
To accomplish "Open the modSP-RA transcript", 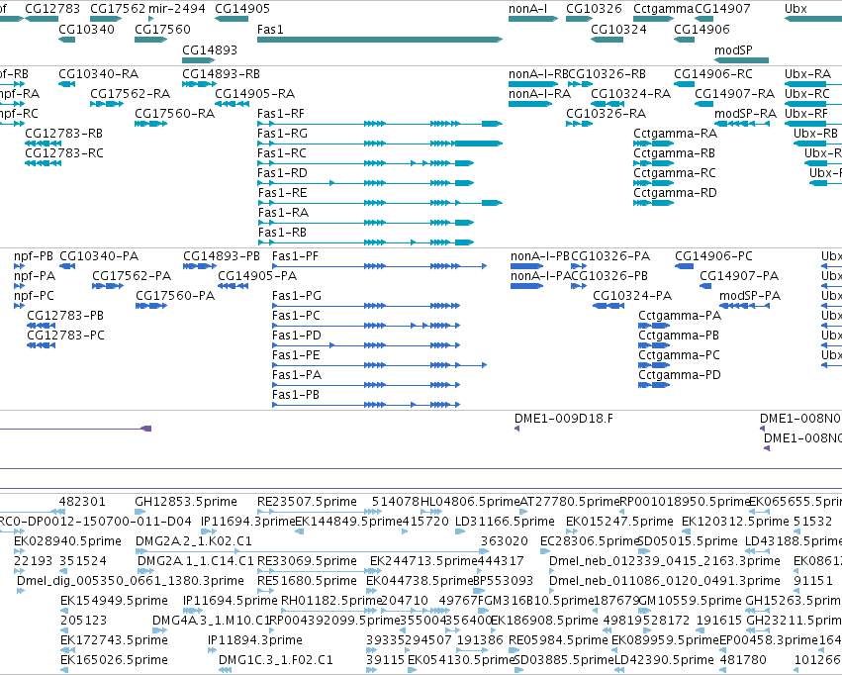I will 742,124.
